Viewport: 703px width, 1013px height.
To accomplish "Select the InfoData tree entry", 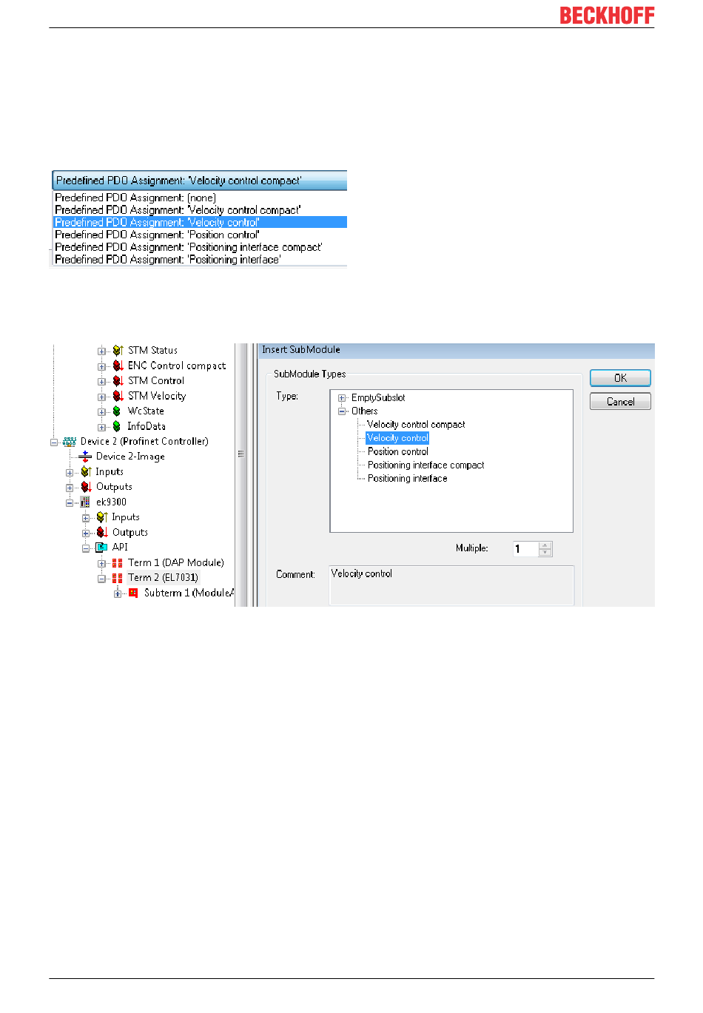I will (x=147, y=426).
